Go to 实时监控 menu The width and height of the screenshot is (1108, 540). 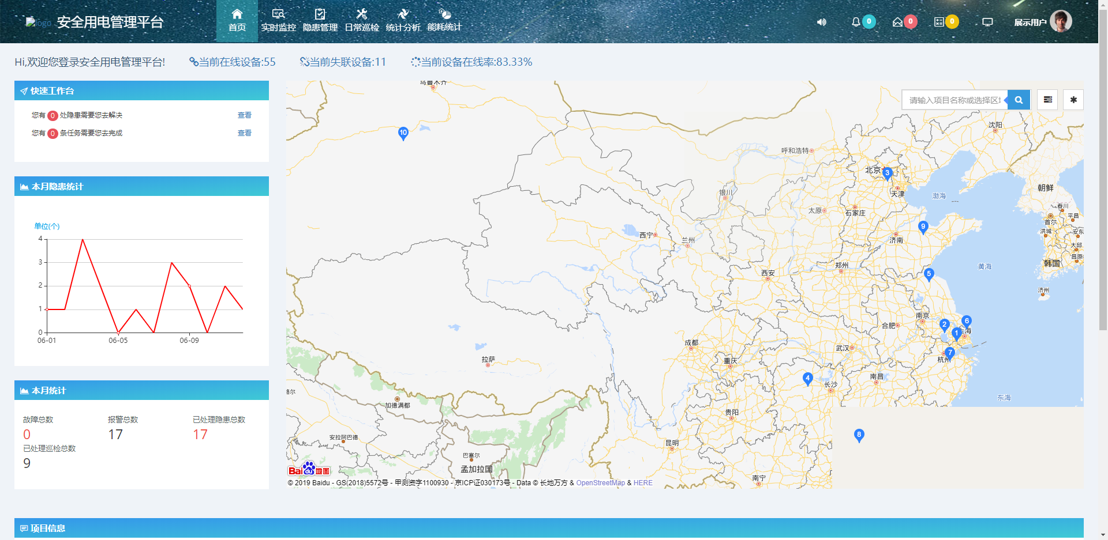pos(278,21)
